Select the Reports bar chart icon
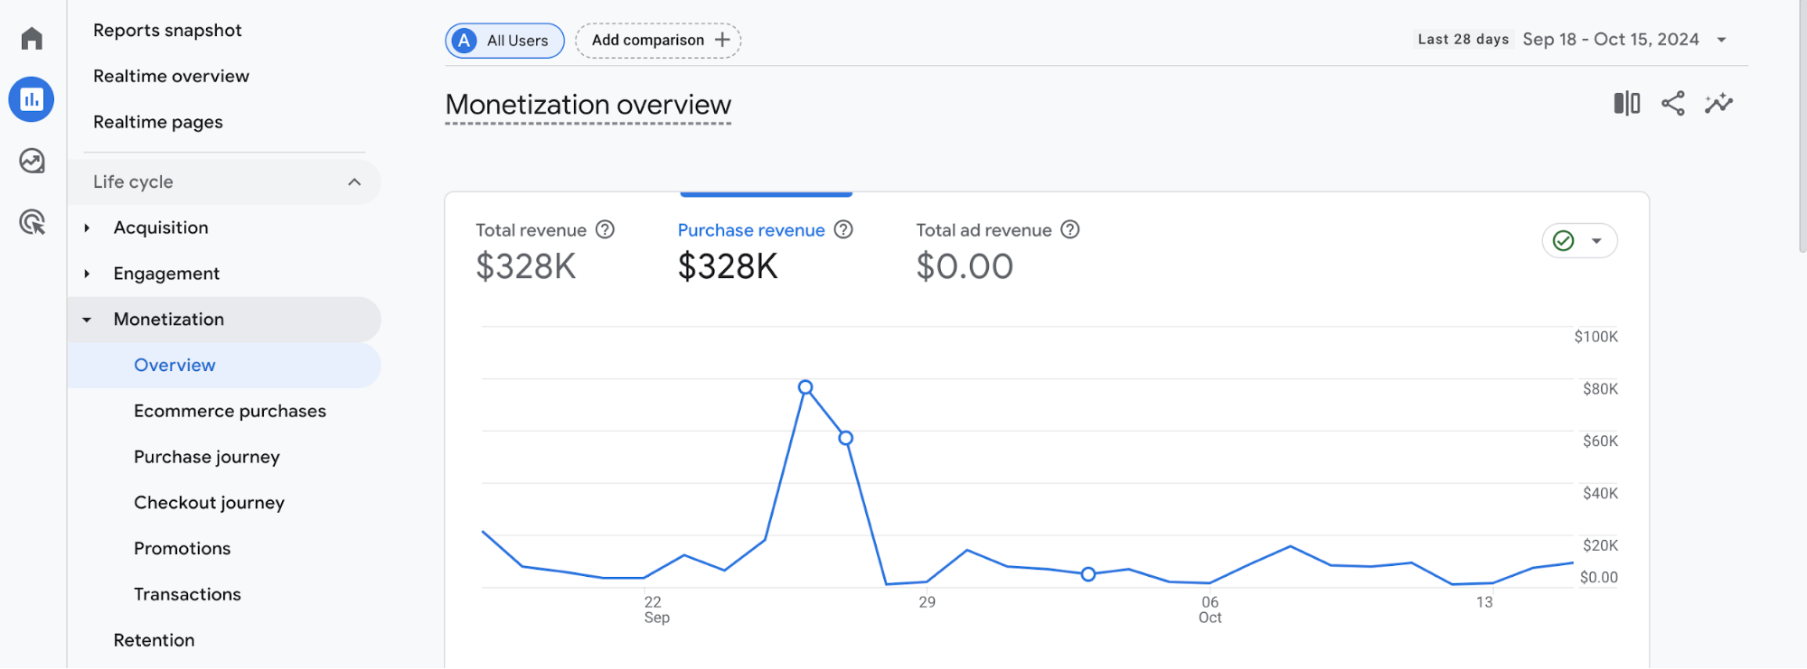1807x669 pixels. click(32, 99)
